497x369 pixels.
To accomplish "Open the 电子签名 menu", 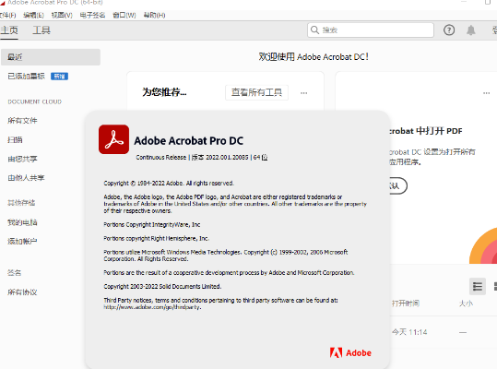I will tap(92, 15).
